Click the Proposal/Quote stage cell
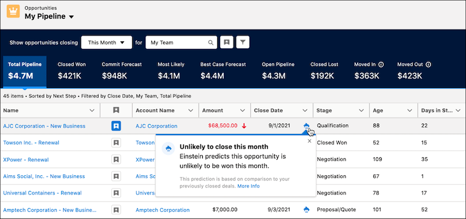This screenshot has width=466, height=219. pos(336,210)
